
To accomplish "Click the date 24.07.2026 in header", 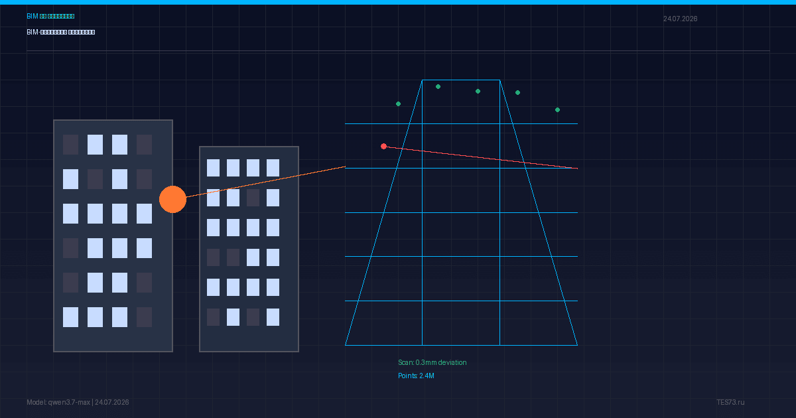I will click(x=680, y=19).
